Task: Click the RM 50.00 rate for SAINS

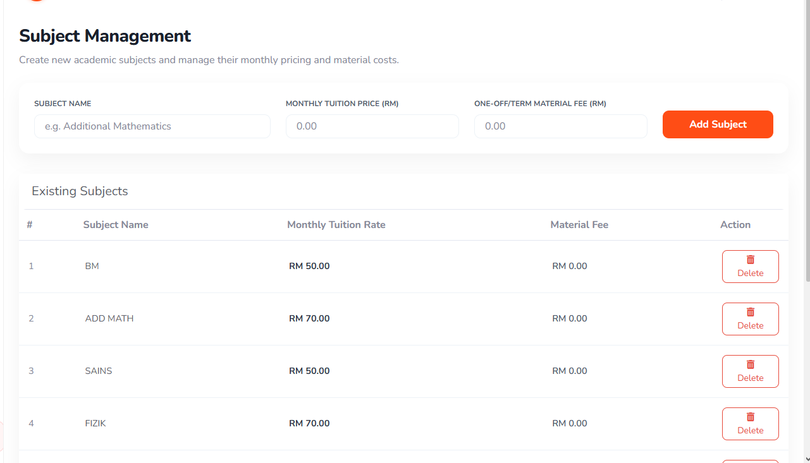Action: [309, 371]
